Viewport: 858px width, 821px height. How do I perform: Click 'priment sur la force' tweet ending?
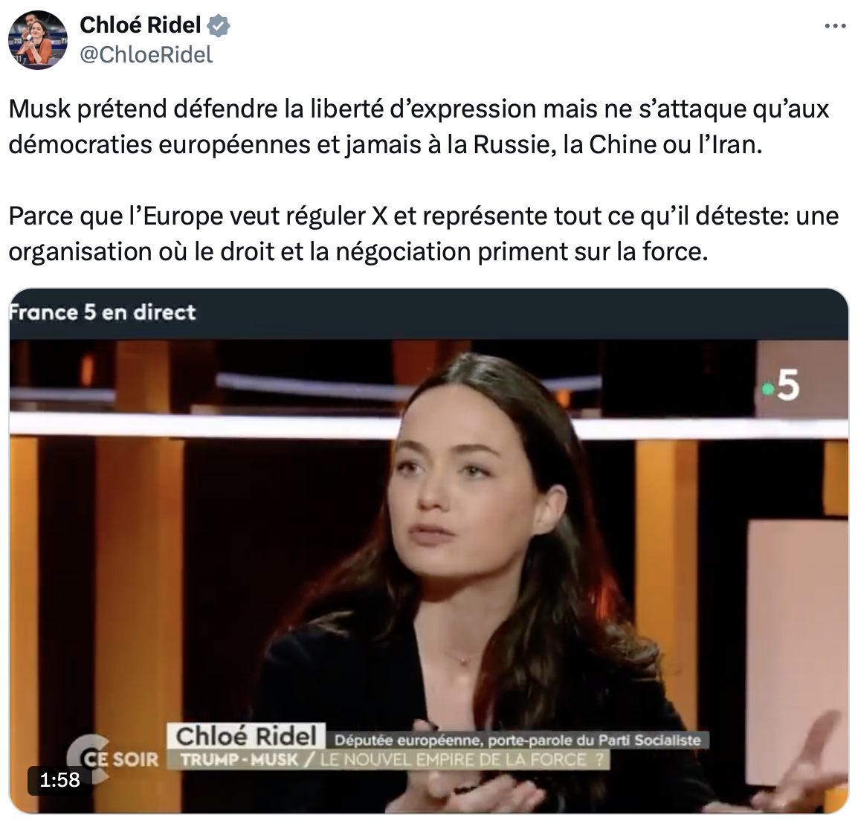pos(593,252)
